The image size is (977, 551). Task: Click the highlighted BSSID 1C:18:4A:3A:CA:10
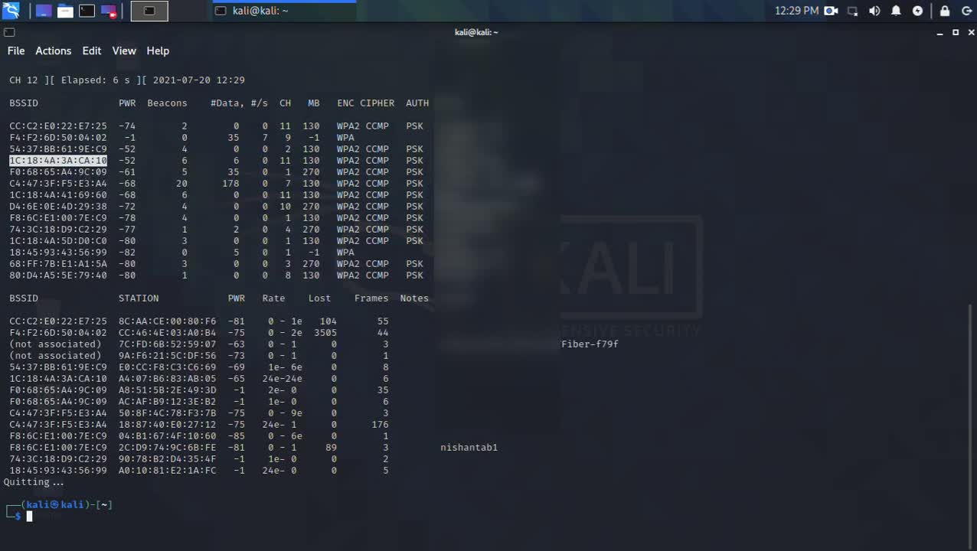pos(58,161)
